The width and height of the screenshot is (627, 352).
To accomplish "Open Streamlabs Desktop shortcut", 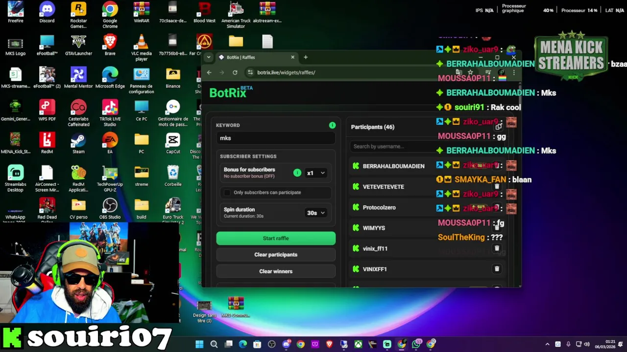I will pyautogui.click(x=15, y=179).
